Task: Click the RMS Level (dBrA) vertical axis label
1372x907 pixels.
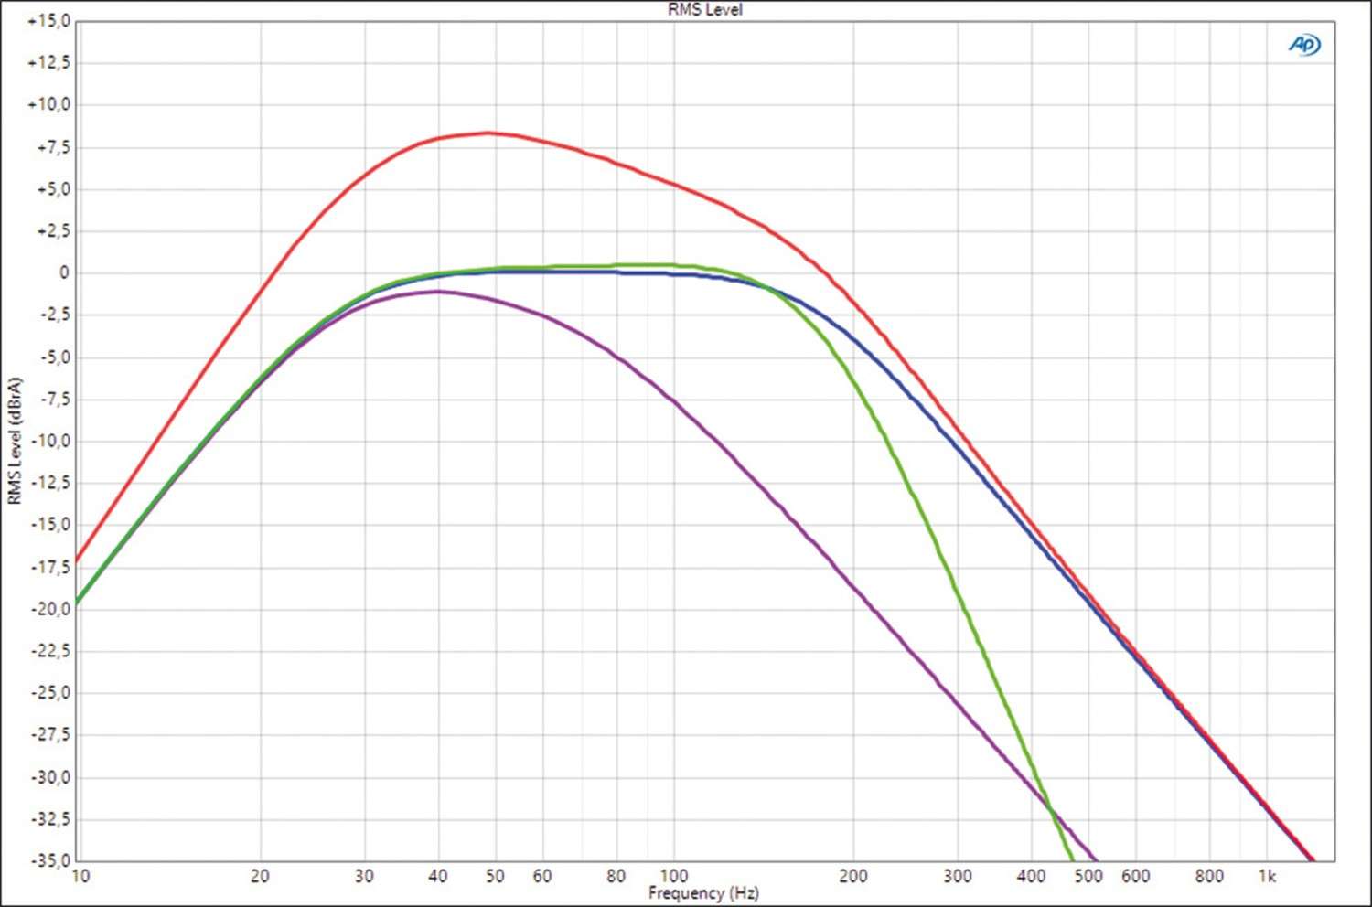Action: pyautogui.click(x=15, y=440)
